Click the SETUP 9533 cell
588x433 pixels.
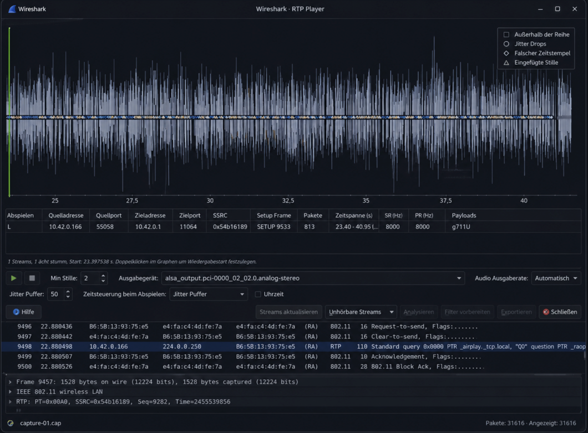pyautogui.click(x=273, y=227)
